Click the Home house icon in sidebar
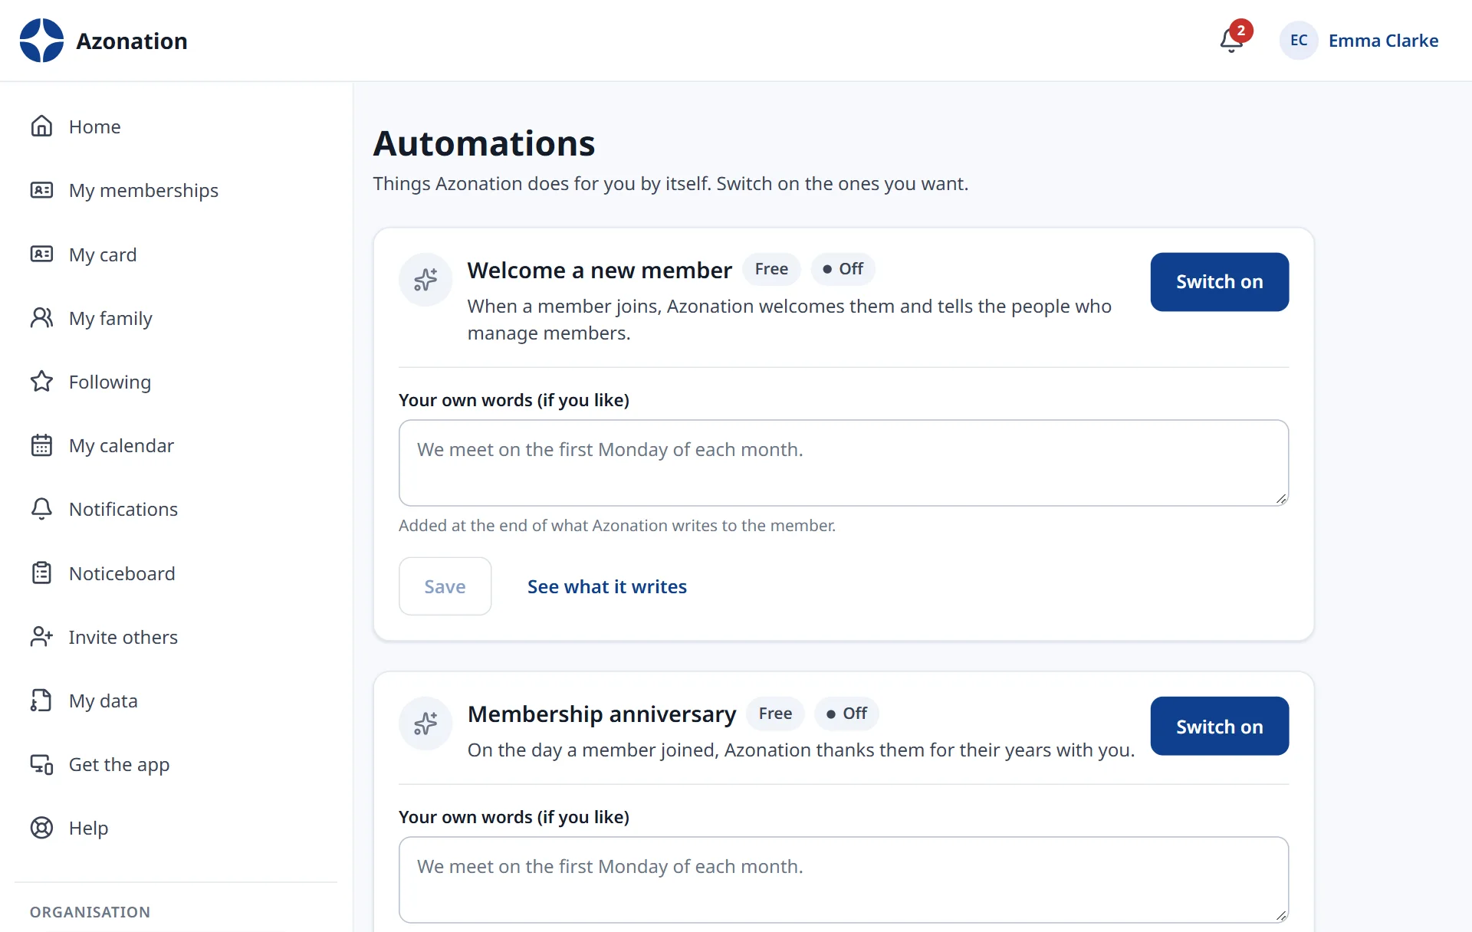The image size is (1472, 932). pos(41,126)
